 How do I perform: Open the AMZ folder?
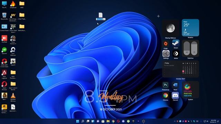[22, 4]
